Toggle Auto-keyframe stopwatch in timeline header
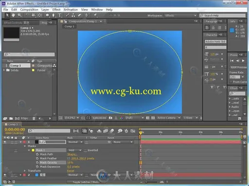The image size is (249, 186). 126,131
